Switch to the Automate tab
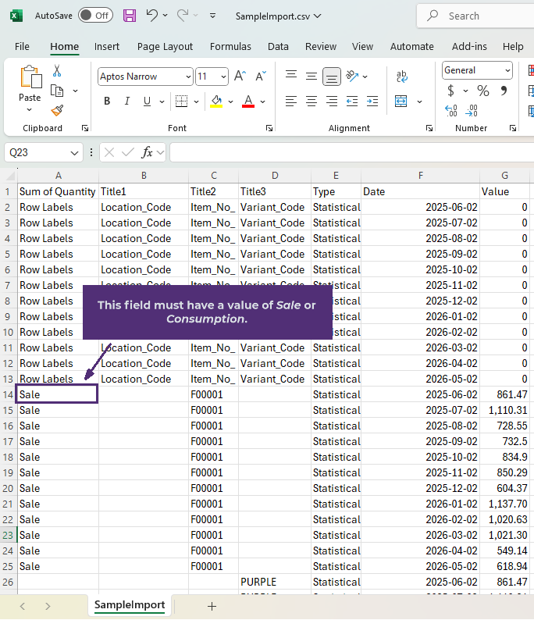This screenshot has width=534, height=620. click(x=412, y=47)
